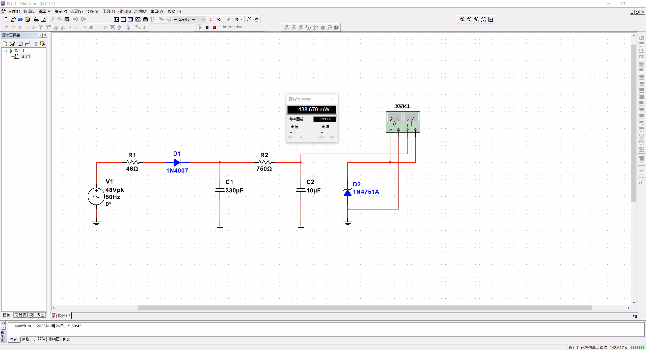Click Interactive simulation settings button
The image size is (646, 350).
(x=230, y=27)
